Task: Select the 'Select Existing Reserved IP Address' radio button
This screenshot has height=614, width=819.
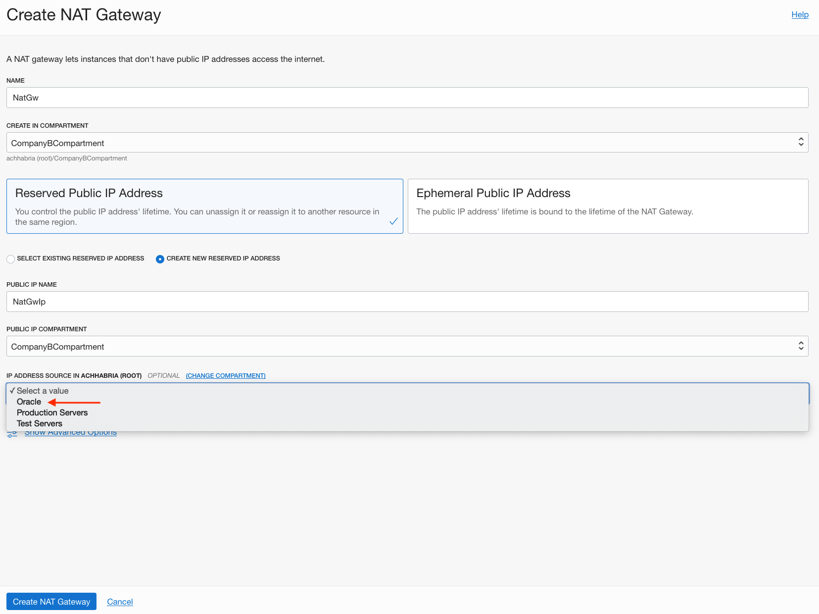Action: [x=10, y=258]
